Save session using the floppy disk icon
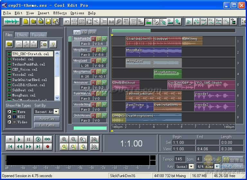Viewport: 247px width, 180px height. (48, 22)
